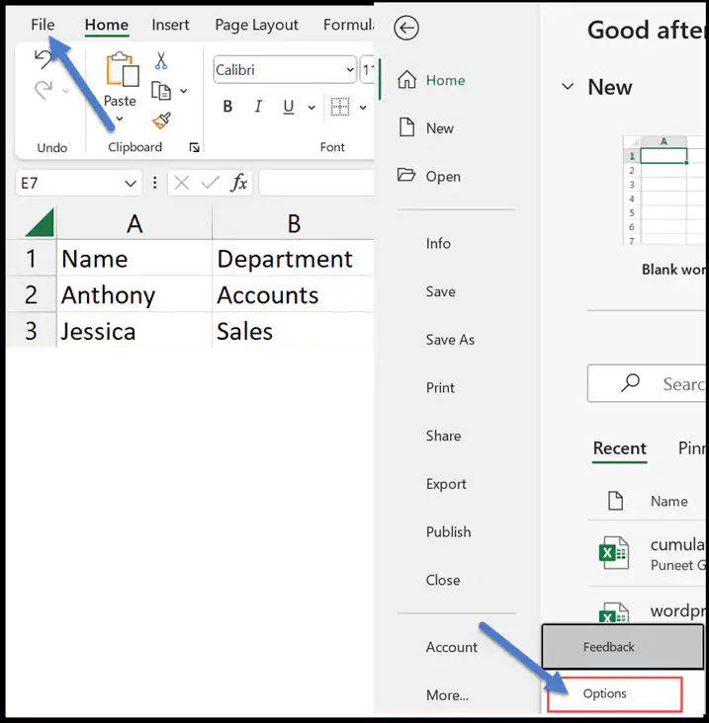Click the Options button
The height and width of the screenshot is (723, 709).
614,694
